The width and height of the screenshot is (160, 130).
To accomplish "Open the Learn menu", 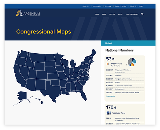I will tap(104, 14).
